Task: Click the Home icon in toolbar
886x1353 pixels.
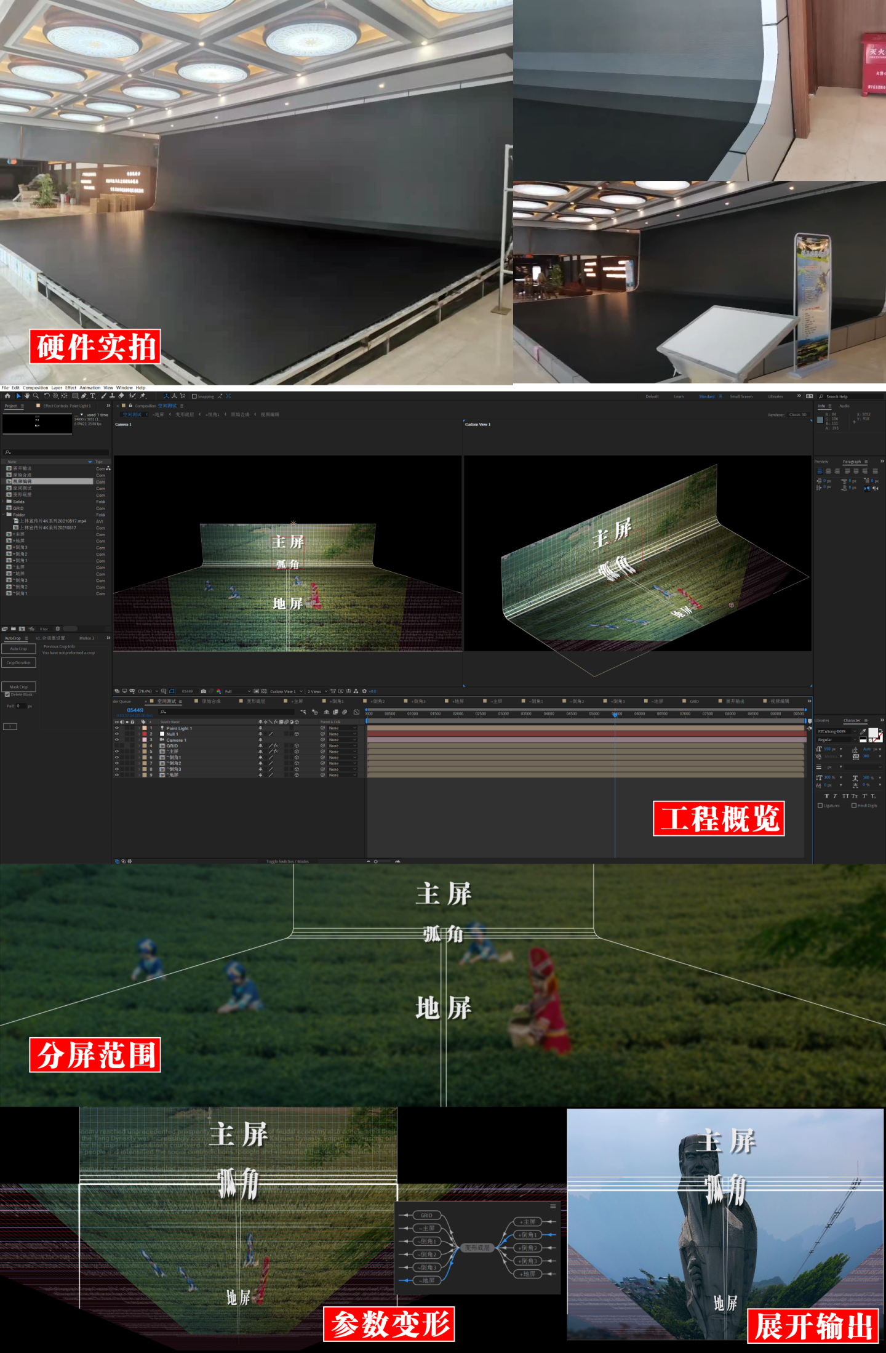Action: coord(7,396)
